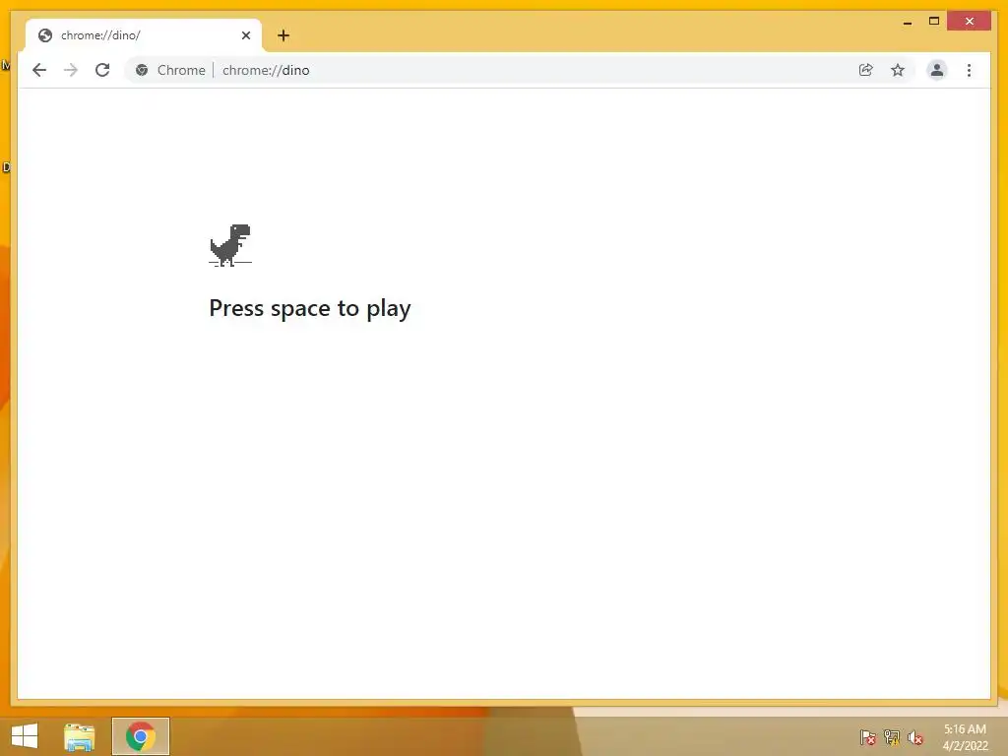Screen dimensions: 1008x756
Task: Click the 'Press space to play' text
Action: pos(310,308)
